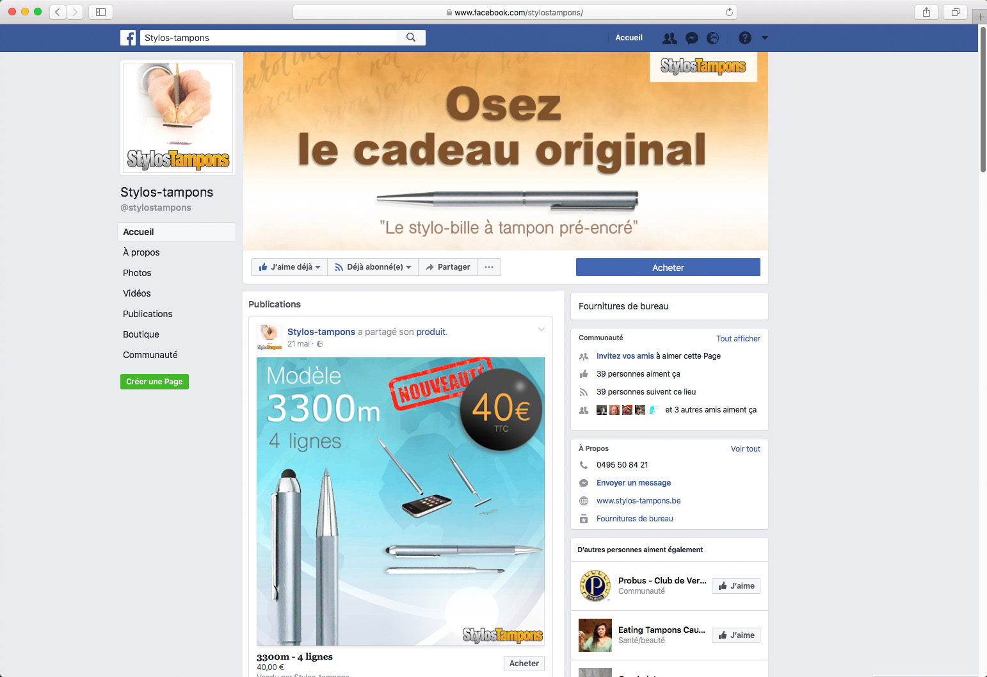Expand account menu arrow in header
The height and width of the screenshot is (677, 987).
[765, 38]
